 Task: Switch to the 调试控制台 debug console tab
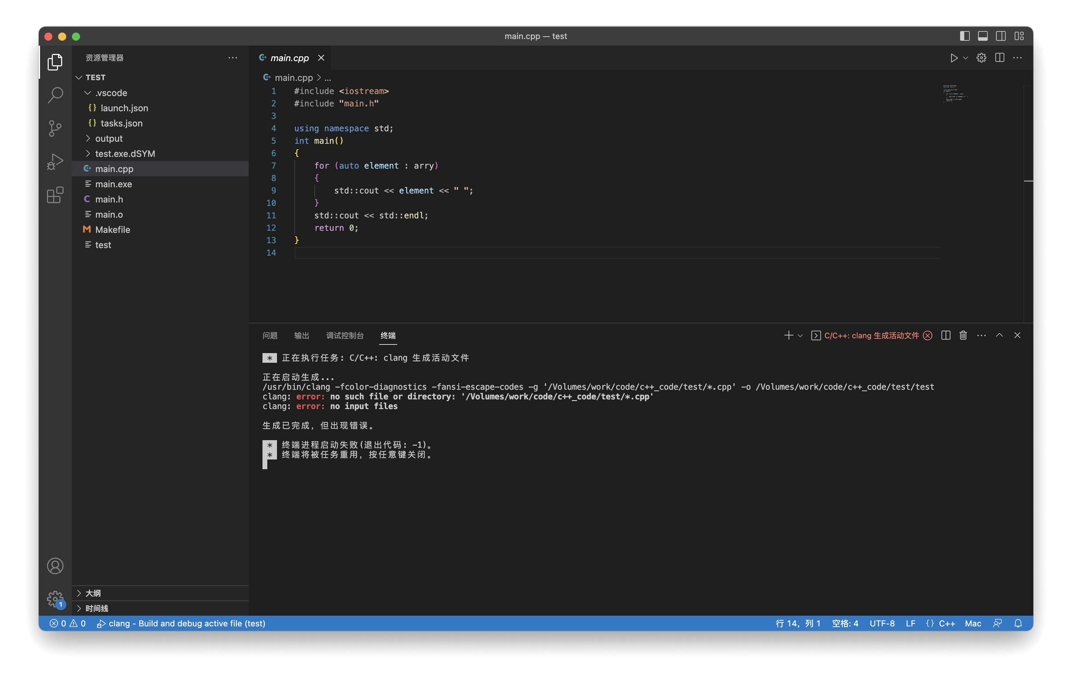click(345, 335)
